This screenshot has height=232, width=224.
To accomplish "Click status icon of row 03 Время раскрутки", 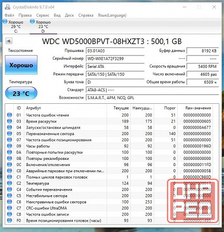I will [x=9, y=121].
